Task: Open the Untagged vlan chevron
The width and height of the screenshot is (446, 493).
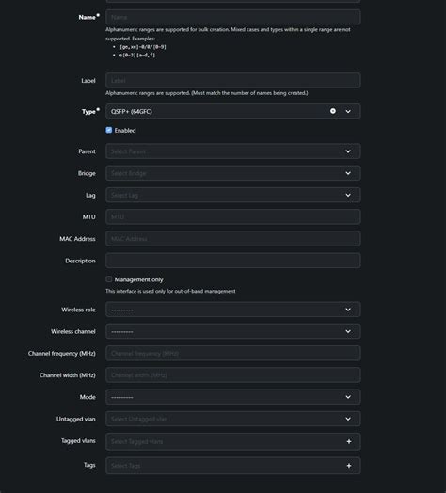Action: coord(348,419)
